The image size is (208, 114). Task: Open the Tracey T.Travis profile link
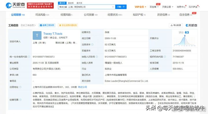53,34
